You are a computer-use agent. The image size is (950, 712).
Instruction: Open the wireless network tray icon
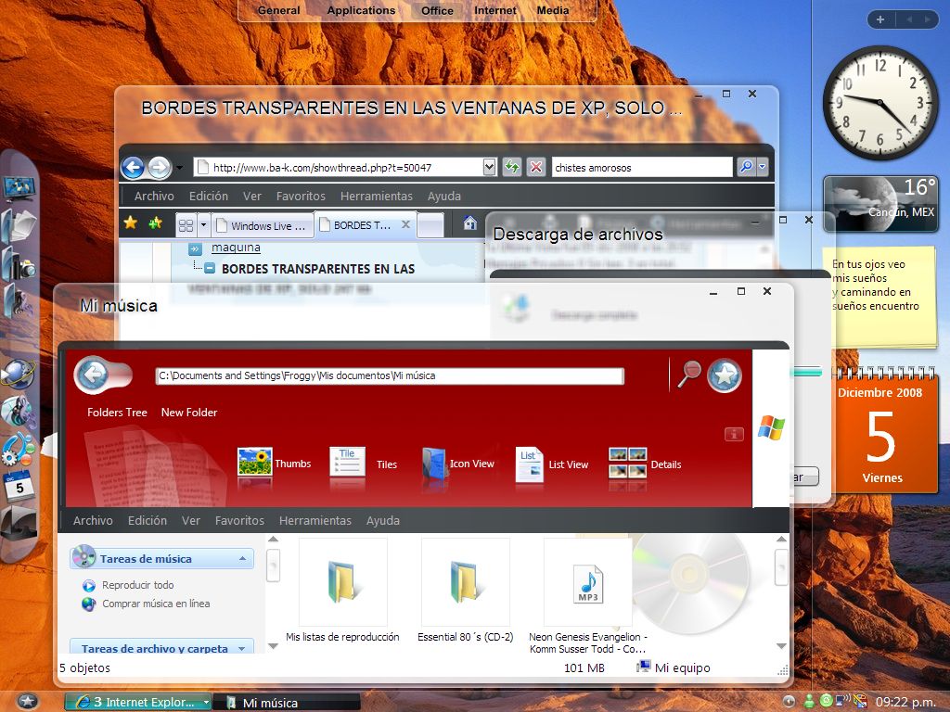pos(842,701)
